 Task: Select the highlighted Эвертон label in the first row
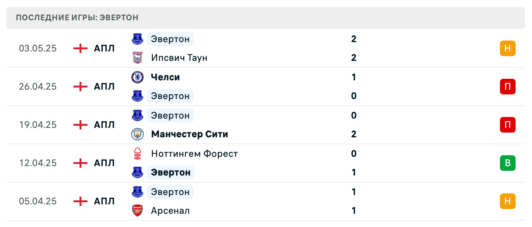[x=170, y=39]
